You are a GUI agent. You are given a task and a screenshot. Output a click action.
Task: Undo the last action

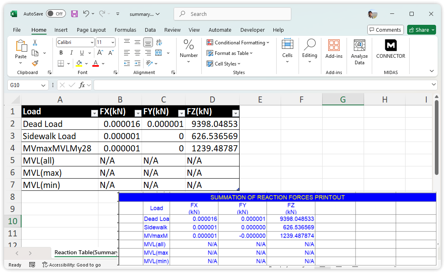click(x=86, y=13)
